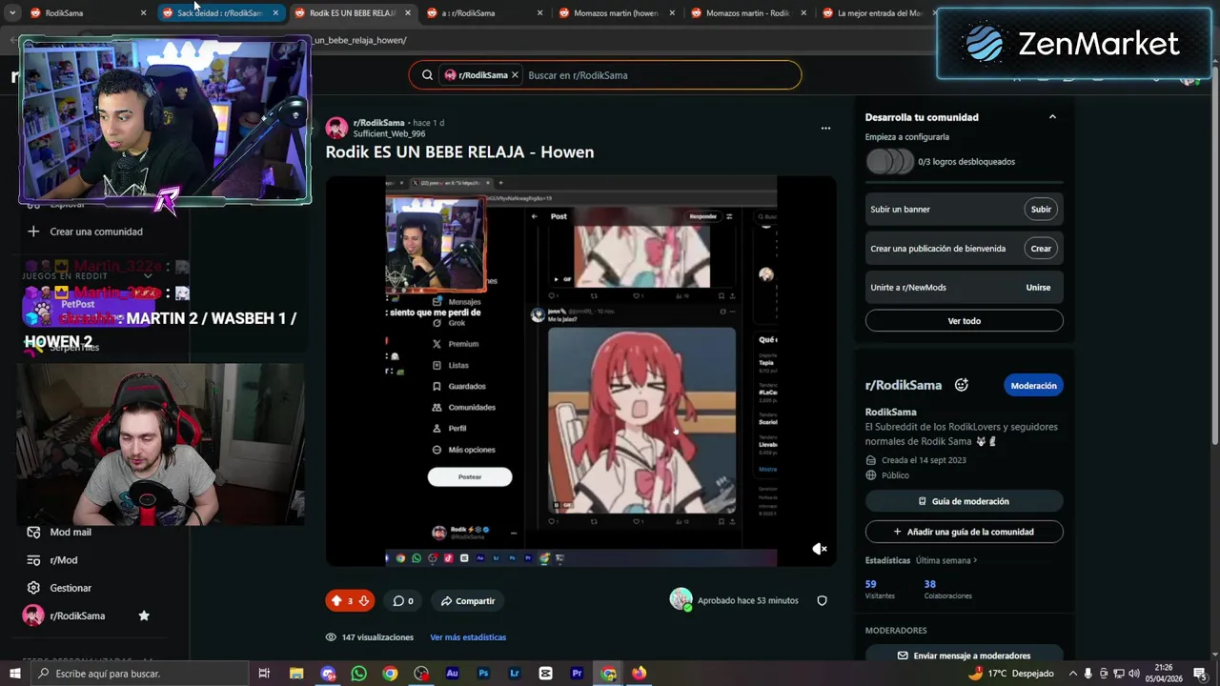Click the Ver todo button

pos(964,321)
